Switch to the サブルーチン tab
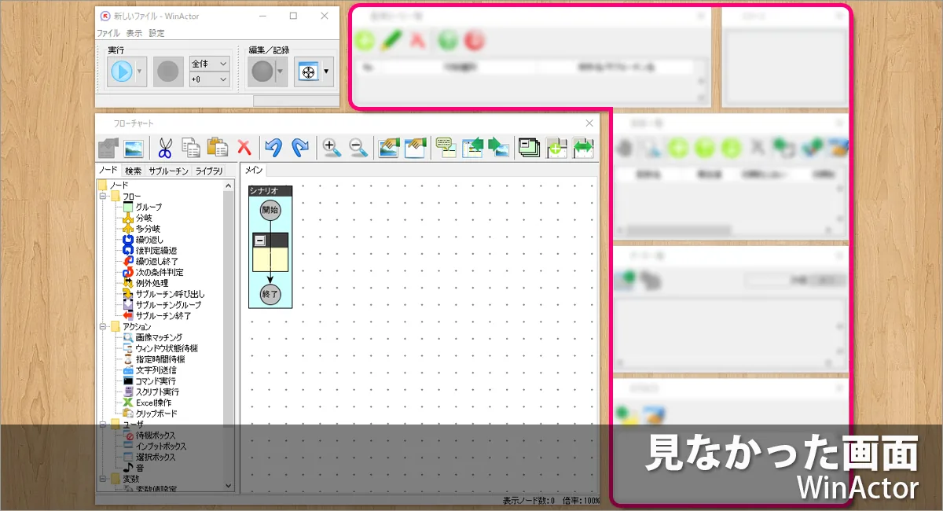943x511 pixels. (x=168, y=171)
